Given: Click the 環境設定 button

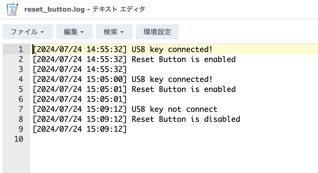Looking at the screenshot, I should (x=157, y=32).
